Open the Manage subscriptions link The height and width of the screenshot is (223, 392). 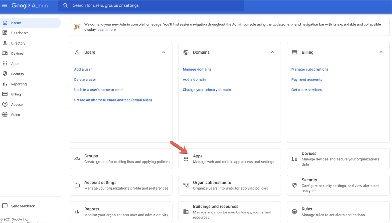(x=310, y=69)
